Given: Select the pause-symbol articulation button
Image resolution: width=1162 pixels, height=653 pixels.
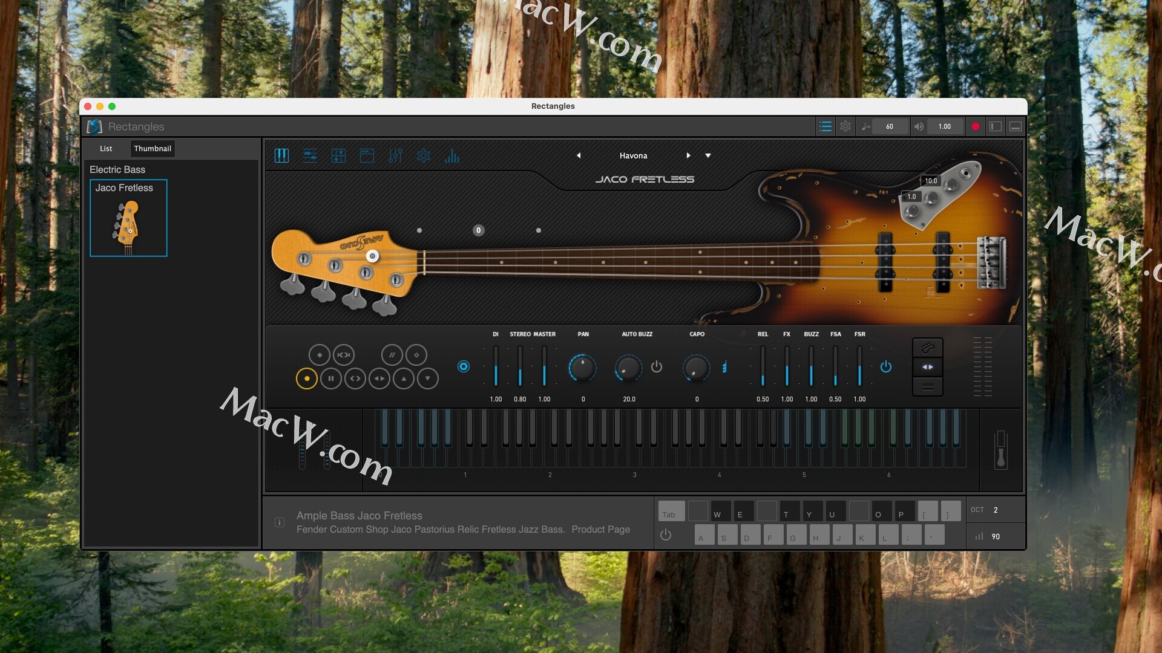Looking at the screenshot, I should tap(331, 378).
